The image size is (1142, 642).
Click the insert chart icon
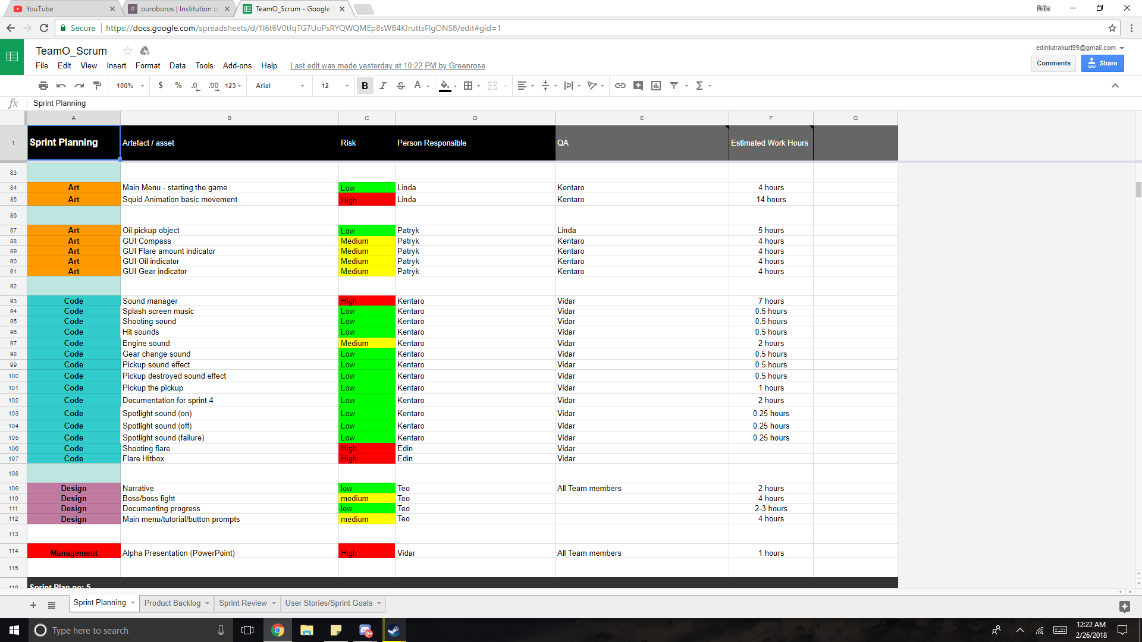655,86
